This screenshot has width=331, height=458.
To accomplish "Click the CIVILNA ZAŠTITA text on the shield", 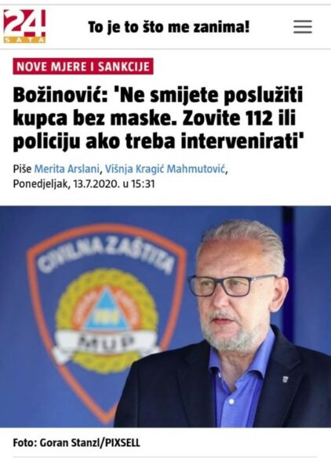I will 107,256.
